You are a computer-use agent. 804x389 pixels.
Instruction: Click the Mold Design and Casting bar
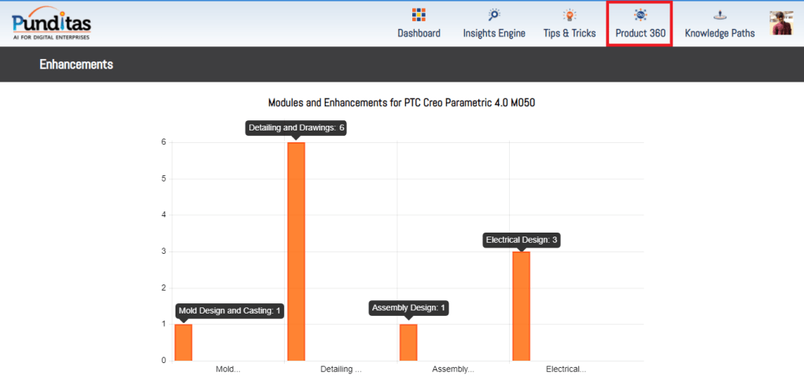[x=183, y=343]
